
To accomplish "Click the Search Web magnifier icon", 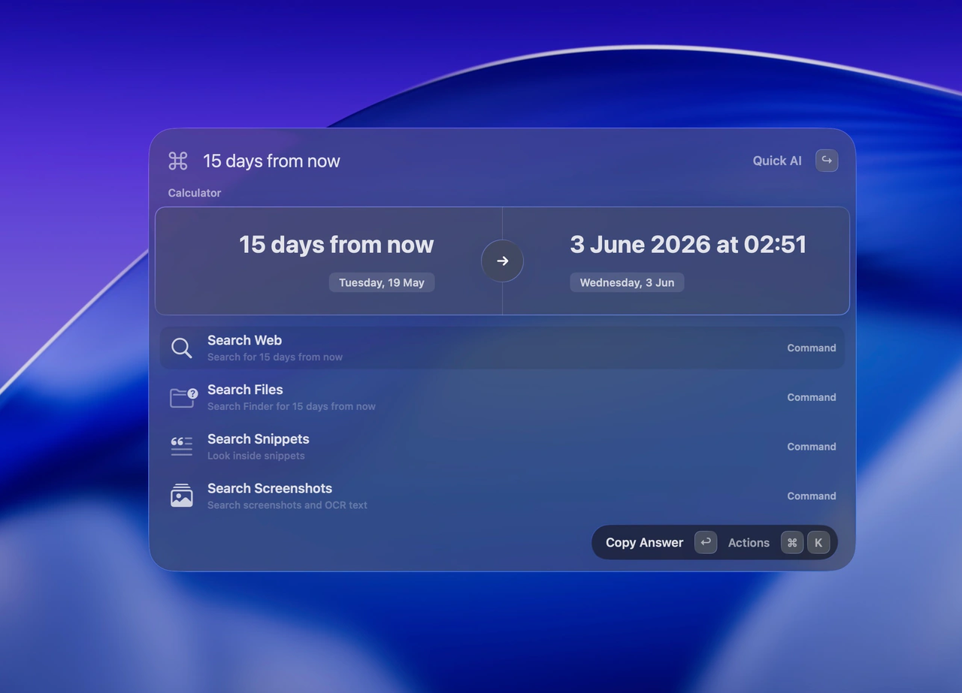I will pos(181,348).
